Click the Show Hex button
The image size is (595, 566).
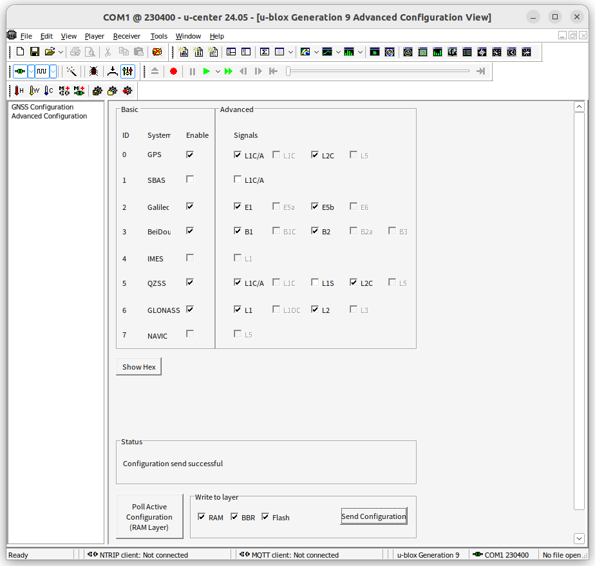click(138, 366)
